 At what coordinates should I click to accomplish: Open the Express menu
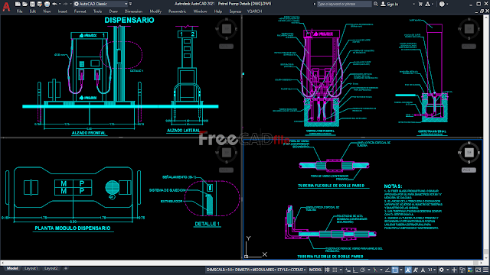(235, 11)
